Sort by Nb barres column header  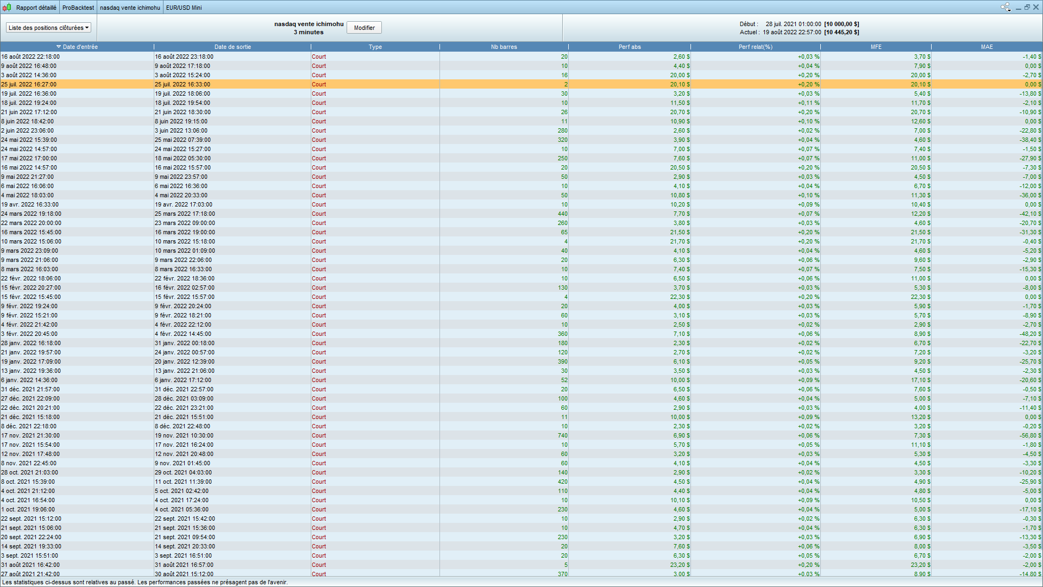coord(504,47)
